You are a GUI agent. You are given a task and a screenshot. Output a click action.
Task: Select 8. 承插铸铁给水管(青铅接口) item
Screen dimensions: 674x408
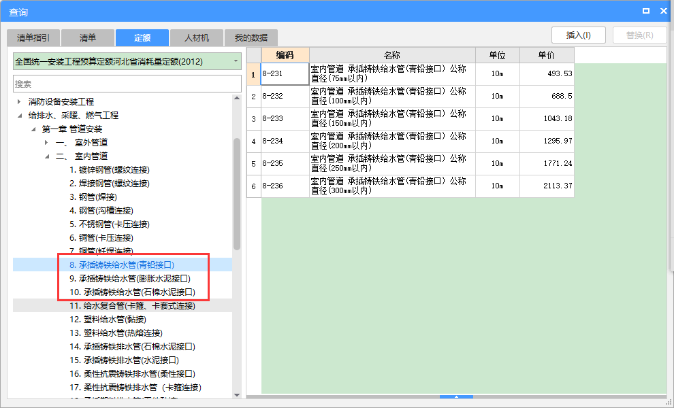pyautogui.click(x=122, y=265)
